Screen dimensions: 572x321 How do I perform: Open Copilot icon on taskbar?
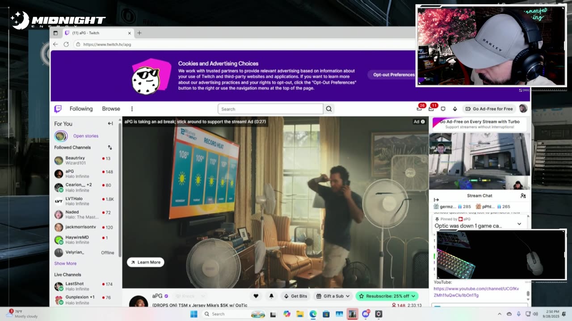click(287, 314)
